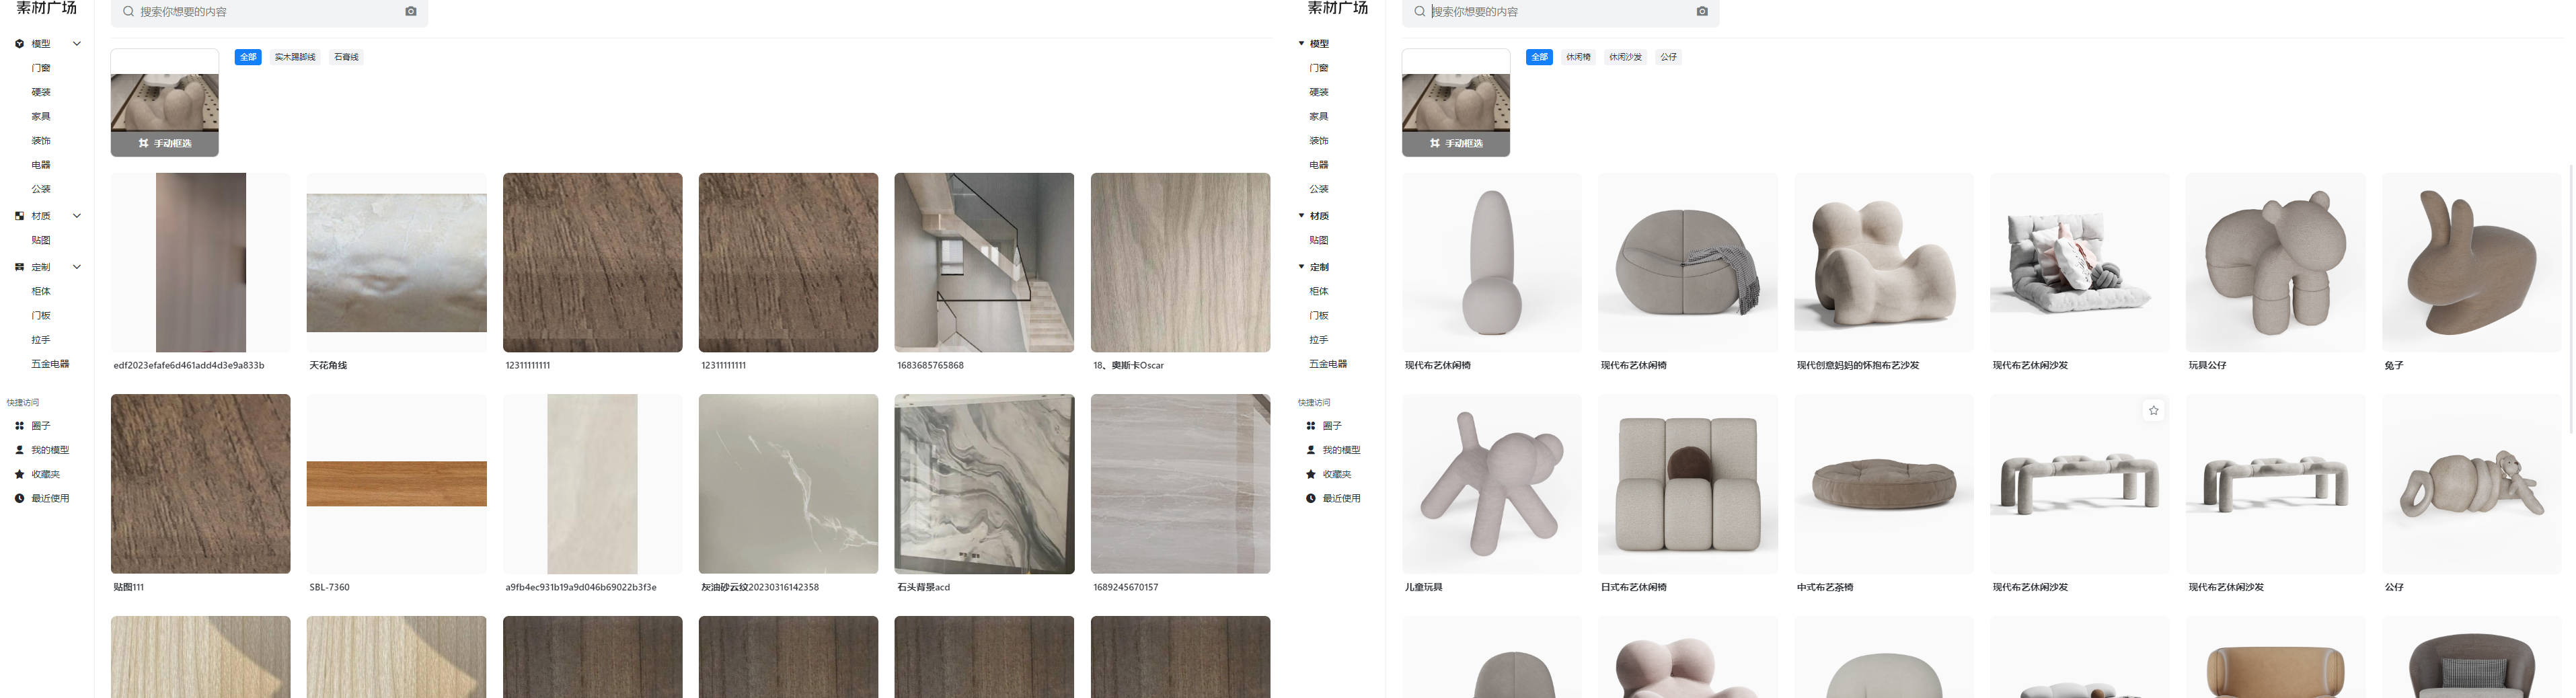Open 拉手 category in right sidebar
The width and height of the screenshot is (2576, 698).
coord(1319,340)
